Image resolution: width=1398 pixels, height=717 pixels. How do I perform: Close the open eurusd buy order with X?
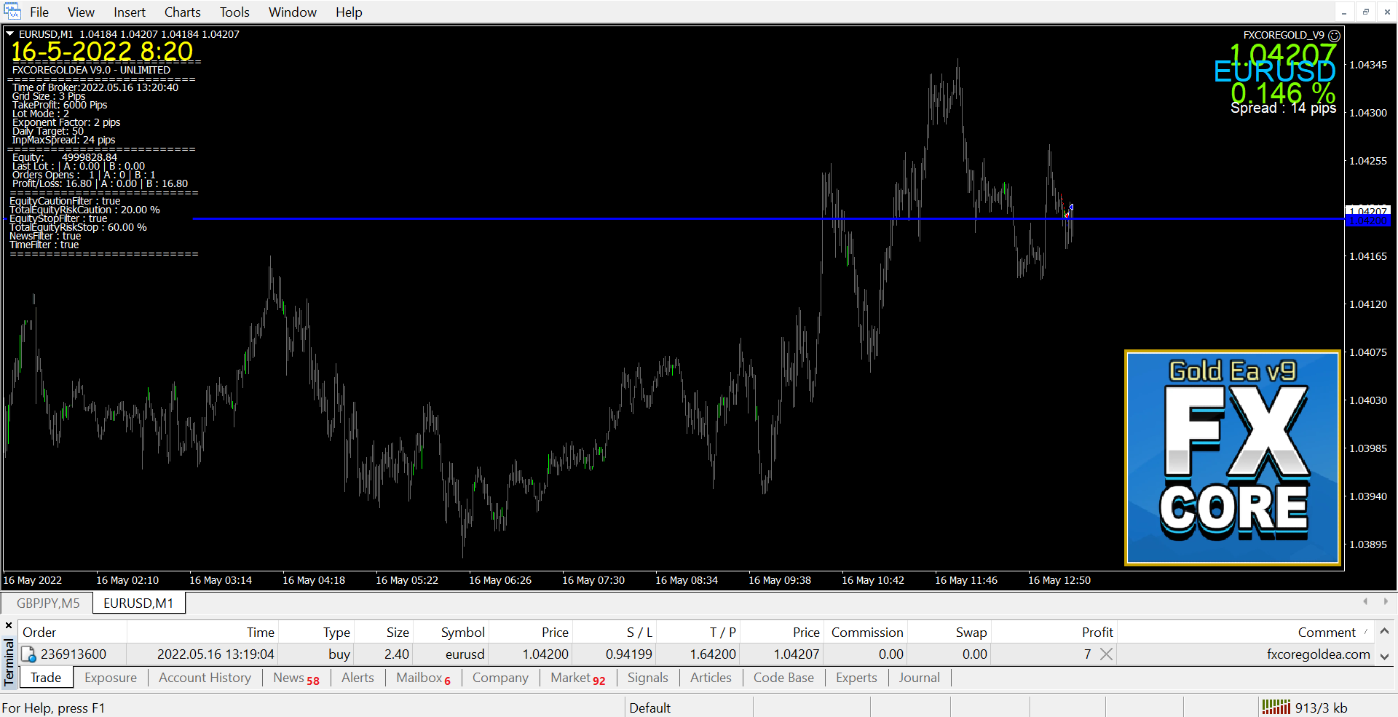pos(1106,654)
